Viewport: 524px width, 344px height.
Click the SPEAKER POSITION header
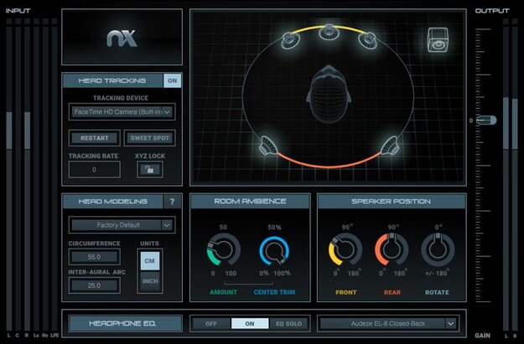click(x=392, y=202)
